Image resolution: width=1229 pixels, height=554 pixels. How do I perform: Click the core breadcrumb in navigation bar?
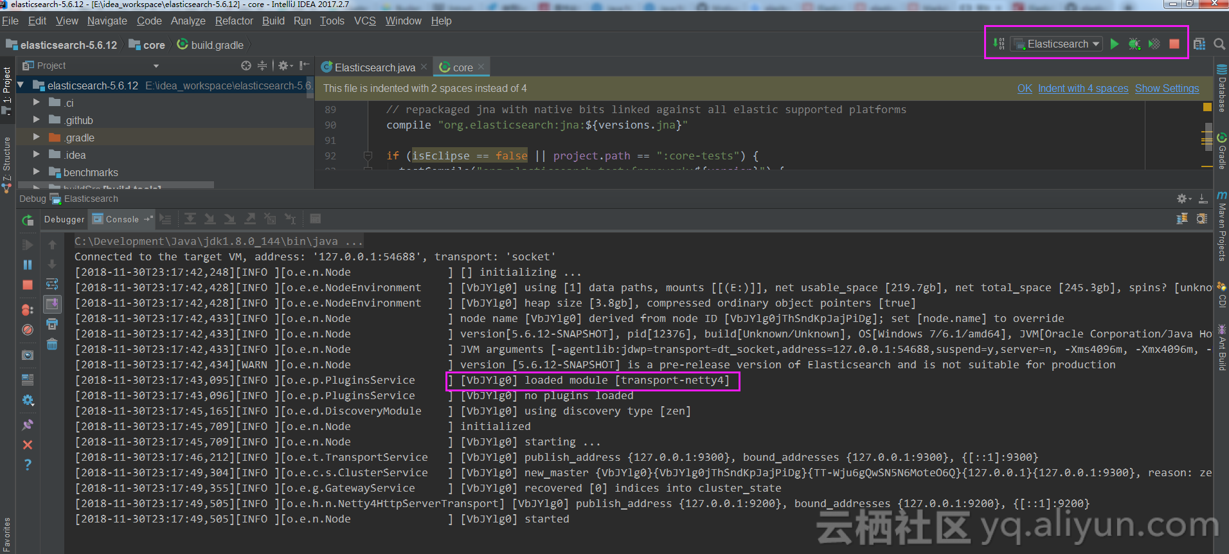(147, 45)
